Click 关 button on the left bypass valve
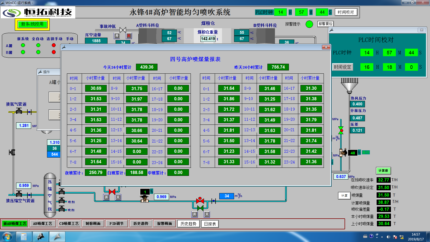This screenshot has width=430, height=242. (x=118, y=197)
